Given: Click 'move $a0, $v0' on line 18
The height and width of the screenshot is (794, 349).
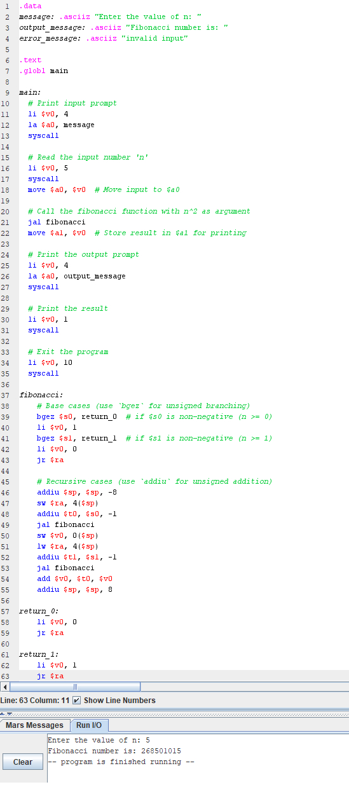Looking at the screenshot, I should [57, 189].
